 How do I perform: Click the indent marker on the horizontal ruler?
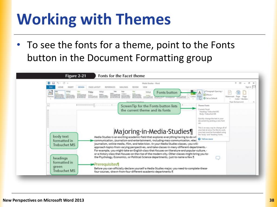(x=94, y=105)
